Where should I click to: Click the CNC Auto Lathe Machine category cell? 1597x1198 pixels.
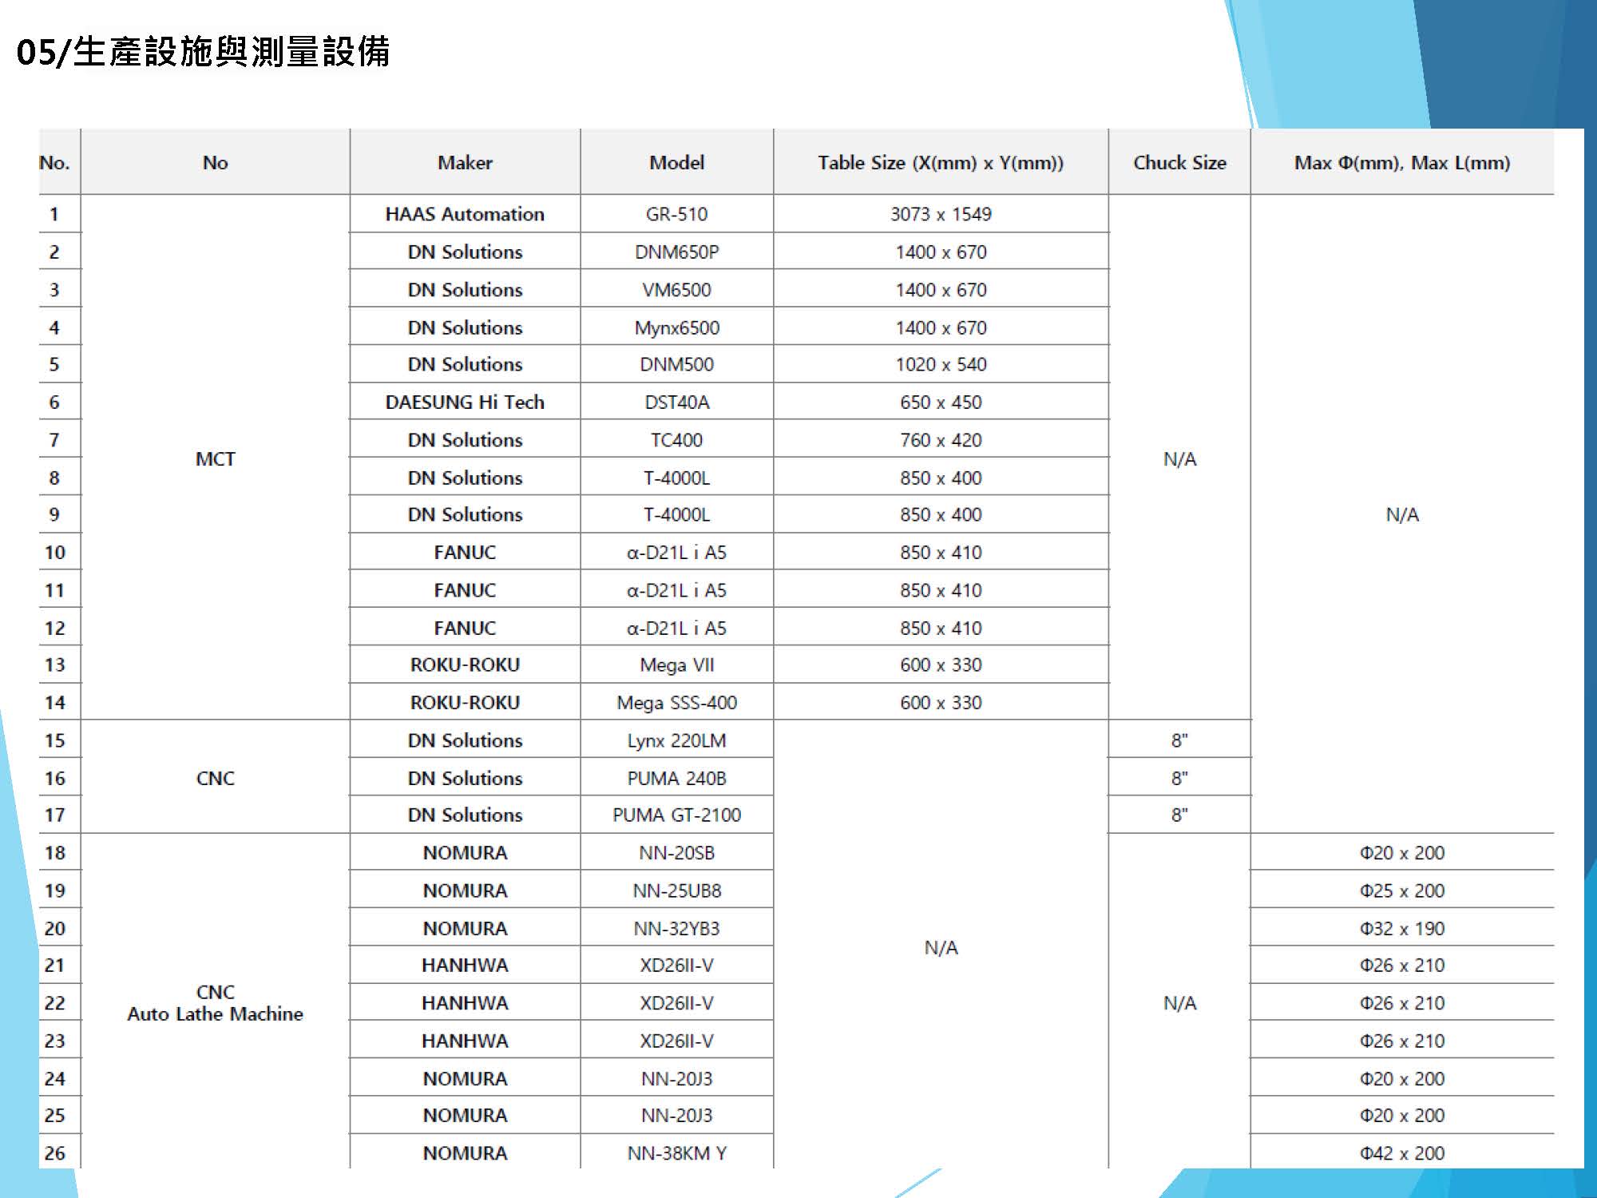coord(215,1003)
